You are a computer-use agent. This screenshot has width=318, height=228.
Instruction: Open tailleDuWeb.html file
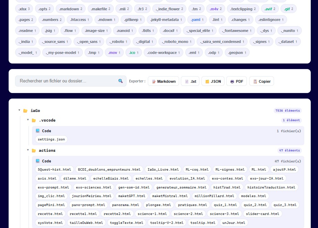click(86, 223)
